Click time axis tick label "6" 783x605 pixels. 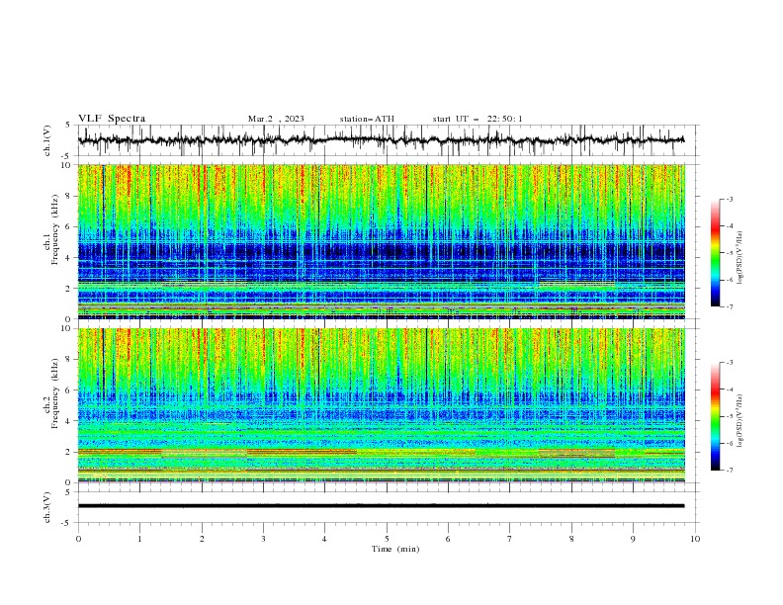click(448, 539)
